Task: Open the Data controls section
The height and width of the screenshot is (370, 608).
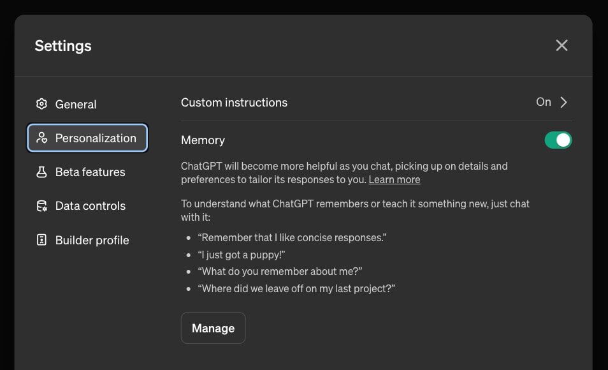Action: [x=90, y=206]
